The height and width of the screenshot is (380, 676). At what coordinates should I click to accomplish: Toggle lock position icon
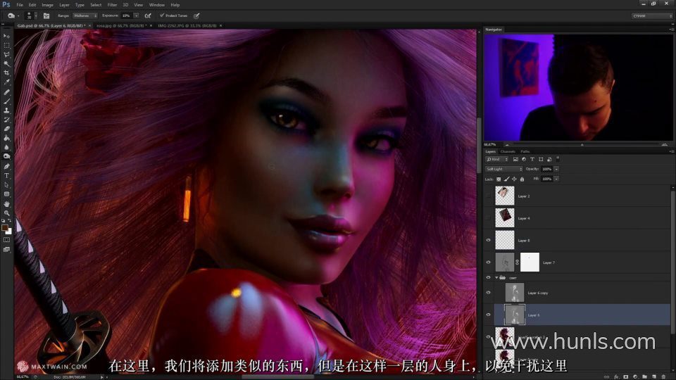pyautogui.click(x=514, y=179)
